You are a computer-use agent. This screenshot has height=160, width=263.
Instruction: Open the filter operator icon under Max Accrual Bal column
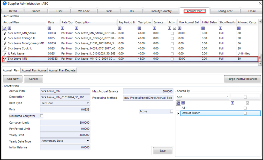point(180,28)
